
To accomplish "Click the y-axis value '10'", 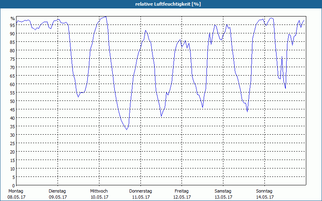I will click(12, 168).
